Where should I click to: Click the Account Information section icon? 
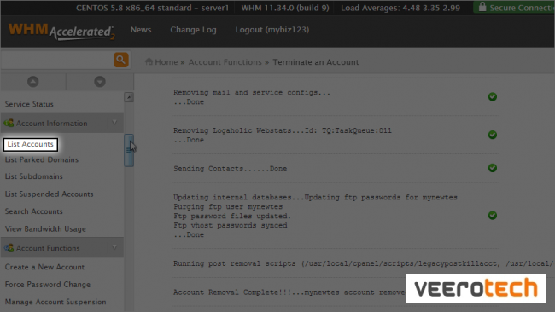coord(9,123)
